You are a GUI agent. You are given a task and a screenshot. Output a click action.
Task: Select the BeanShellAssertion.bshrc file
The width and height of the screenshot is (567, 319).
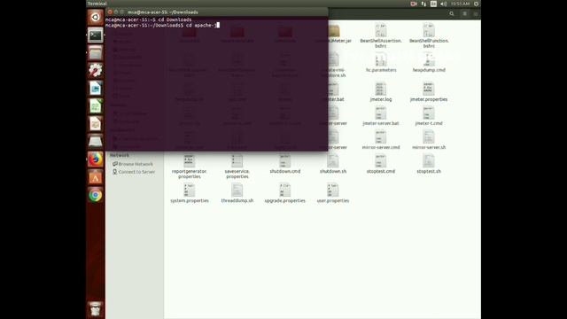381,35
